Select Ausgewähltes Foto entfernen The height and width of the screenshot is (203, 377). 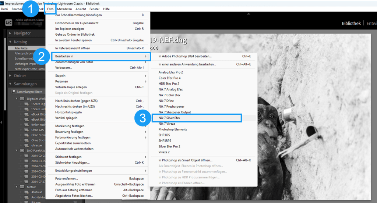pyautogui.click(x=98, y=185)
